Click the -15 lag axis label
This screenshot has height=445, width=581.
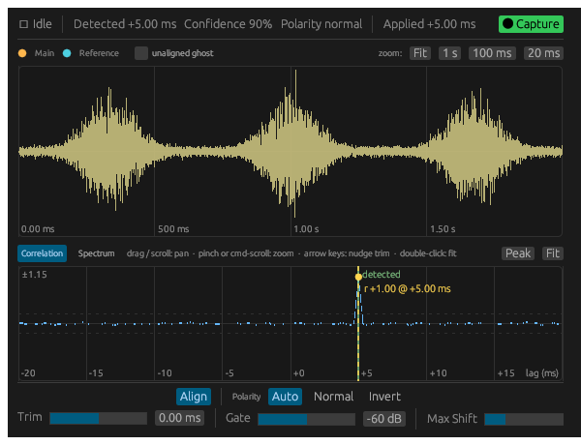(x=96, y=373)
